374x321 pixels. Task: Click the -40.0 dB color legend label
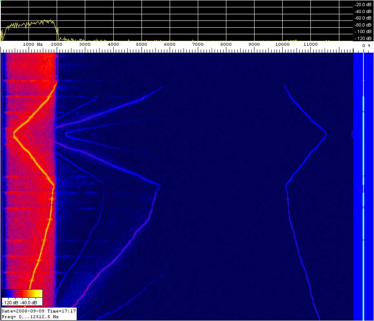pos(29,303)
